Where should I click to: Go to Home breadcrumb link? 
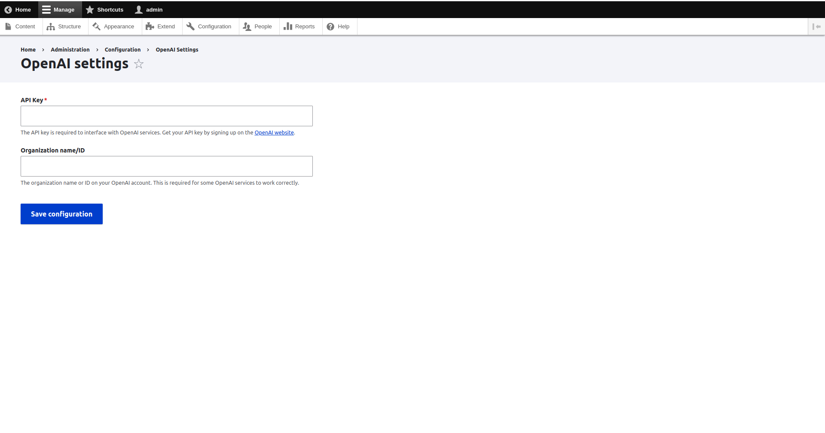point(28,50)
